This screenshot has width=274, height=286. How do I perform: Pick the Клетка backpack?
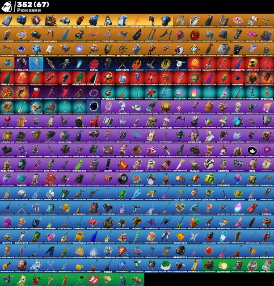pos(238,50)
